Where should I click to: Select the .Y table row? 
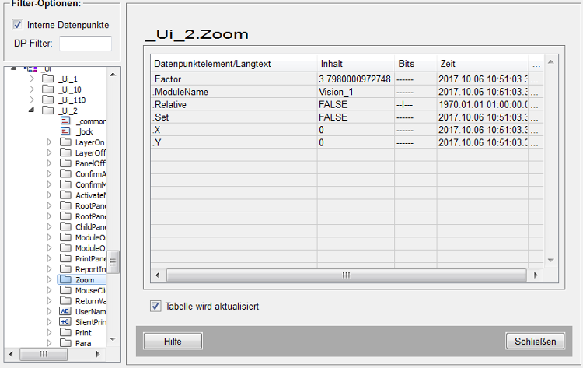(347, 142)
